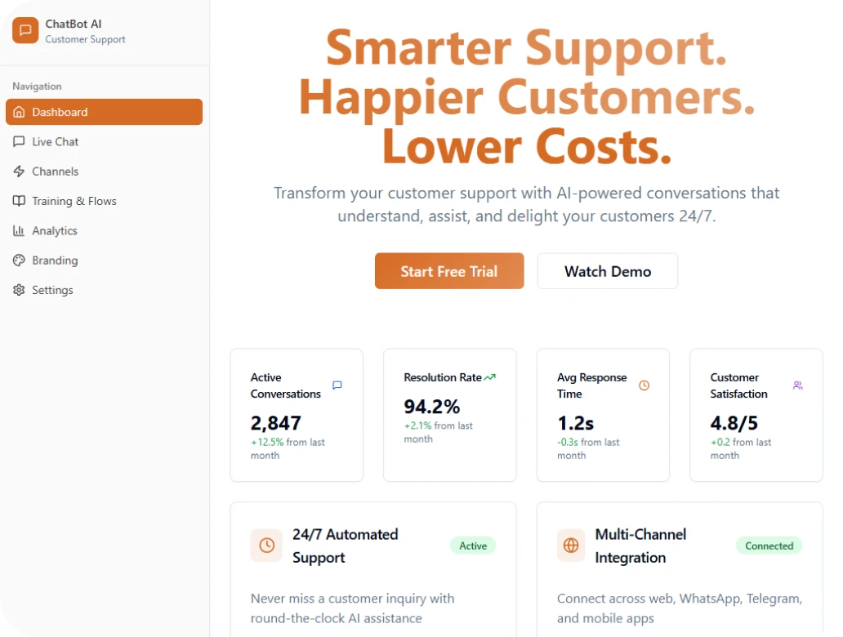Click the Training & Flows book icon
Image resolution: width=843 pixels, height=637 pixels.
click(x=19, y=201)
